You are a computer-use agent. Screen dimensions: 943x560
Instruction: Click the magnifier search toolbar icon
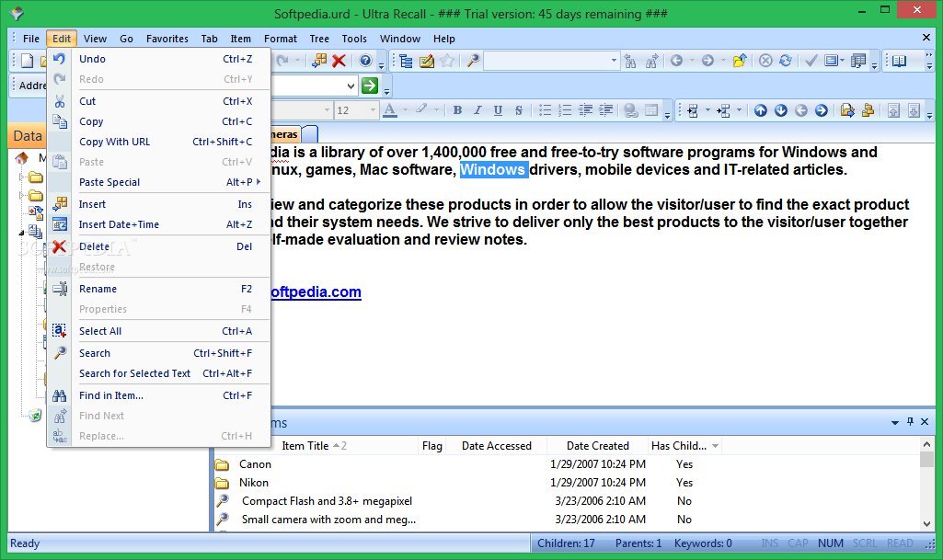click(473, 61)
